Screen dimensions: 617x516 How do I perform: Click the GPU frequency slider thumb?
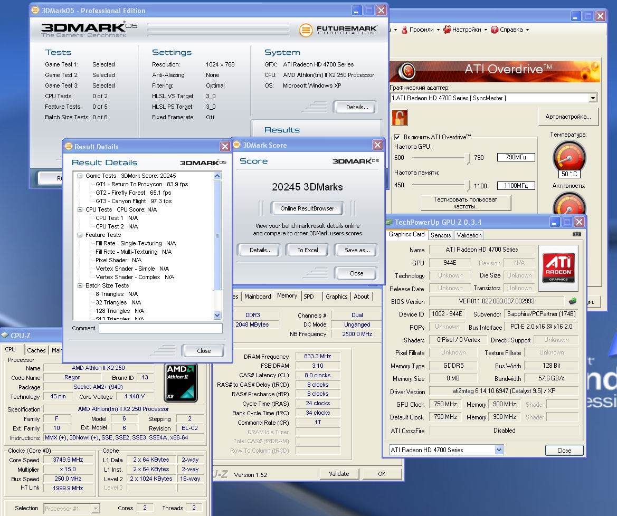pos(468,158)
